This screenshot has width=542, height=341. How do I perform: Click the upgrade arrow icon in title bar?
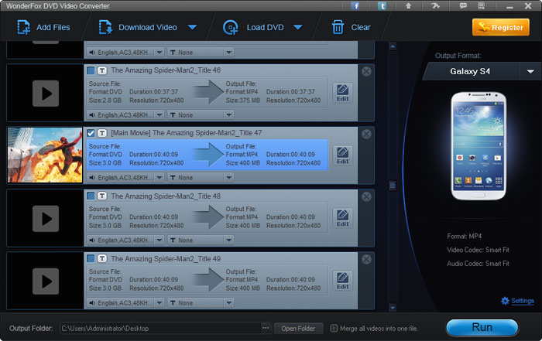pos(408,6)
